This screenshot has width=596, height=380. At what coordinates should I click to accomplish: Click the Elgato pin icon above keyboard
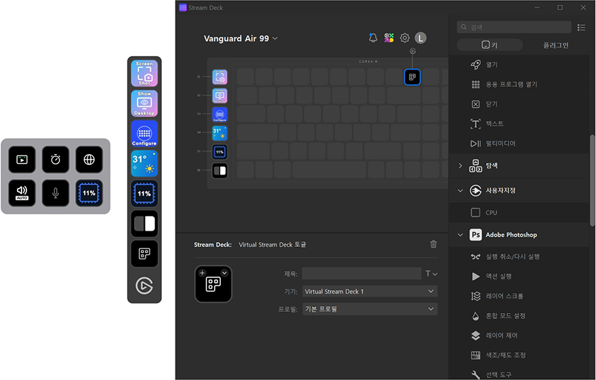[x=412, y=51]
